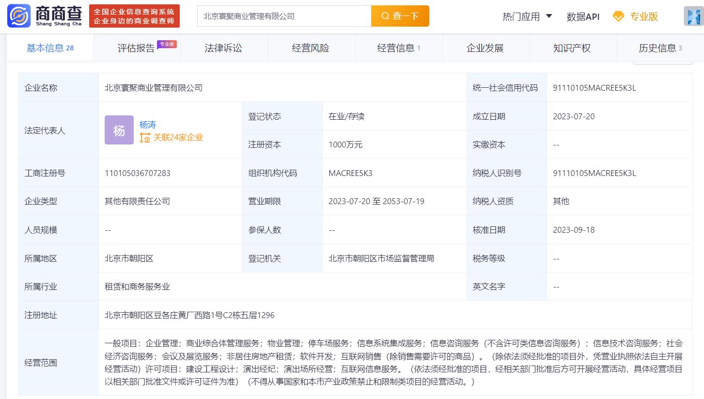Click 登记机关 value 北京市朝阳区市场监督管理局
Screen dimensions: 704x399
click(381, 258)
